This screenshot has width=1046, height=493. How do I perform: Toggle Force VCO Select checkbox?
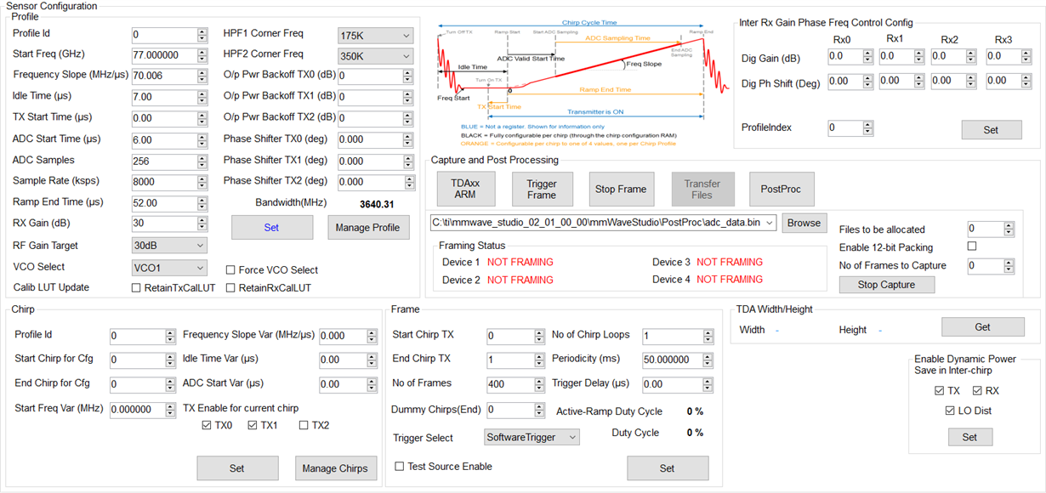(231, 270)
